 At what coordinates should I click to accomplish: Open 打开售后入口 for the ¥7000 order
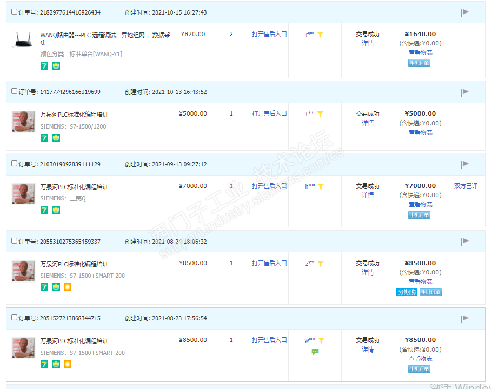[x=269, y=186]
